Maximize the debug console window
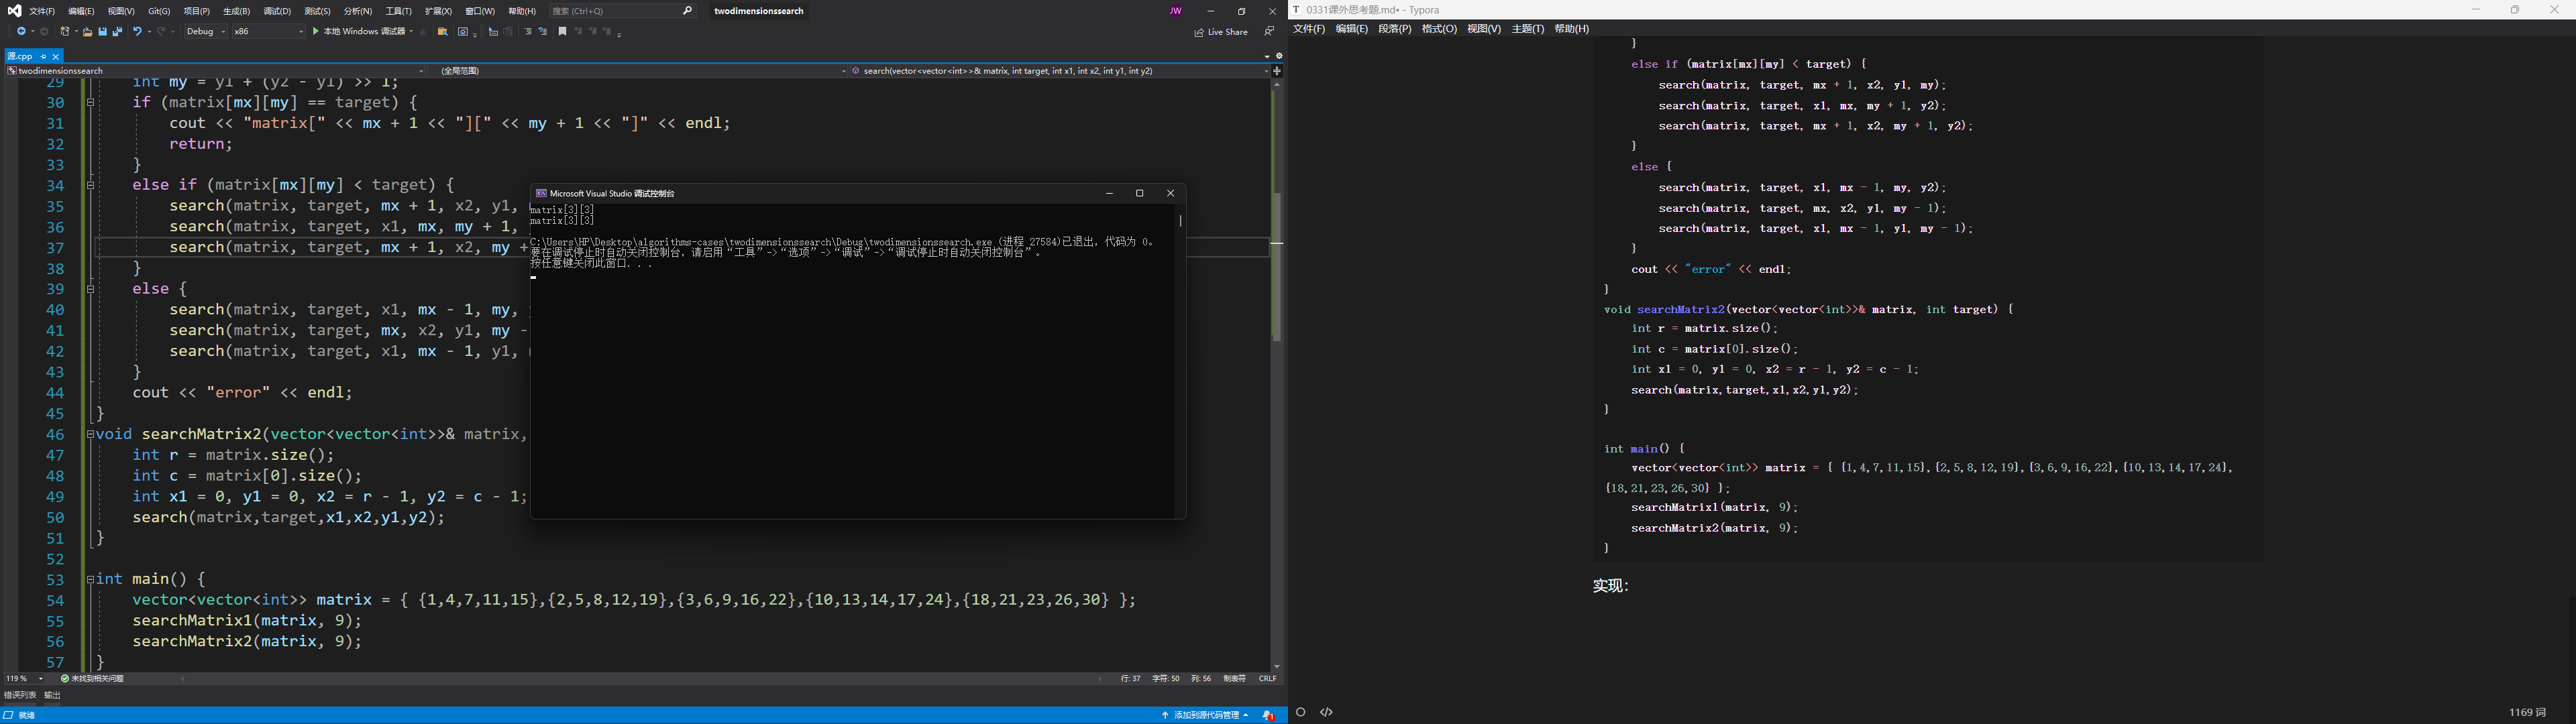The height and width of the screenshot is (724, 2576). [1139, 193]
